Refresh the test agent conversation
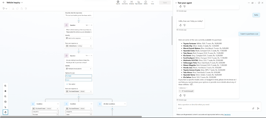The image size is (266, 118). tap(259, 3)
